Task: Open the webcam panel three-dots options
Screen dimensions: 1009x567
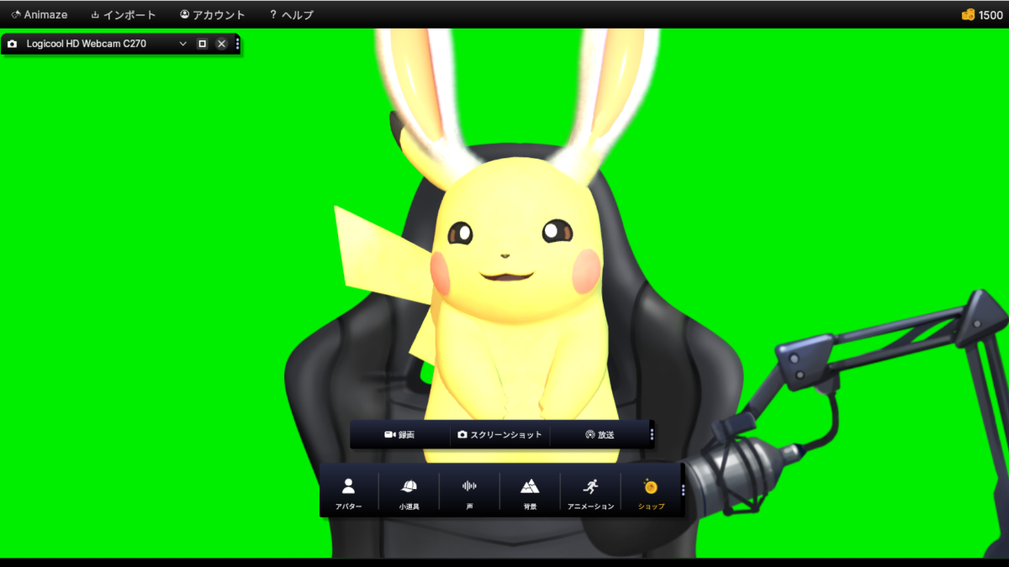Action: coord(237,44)
